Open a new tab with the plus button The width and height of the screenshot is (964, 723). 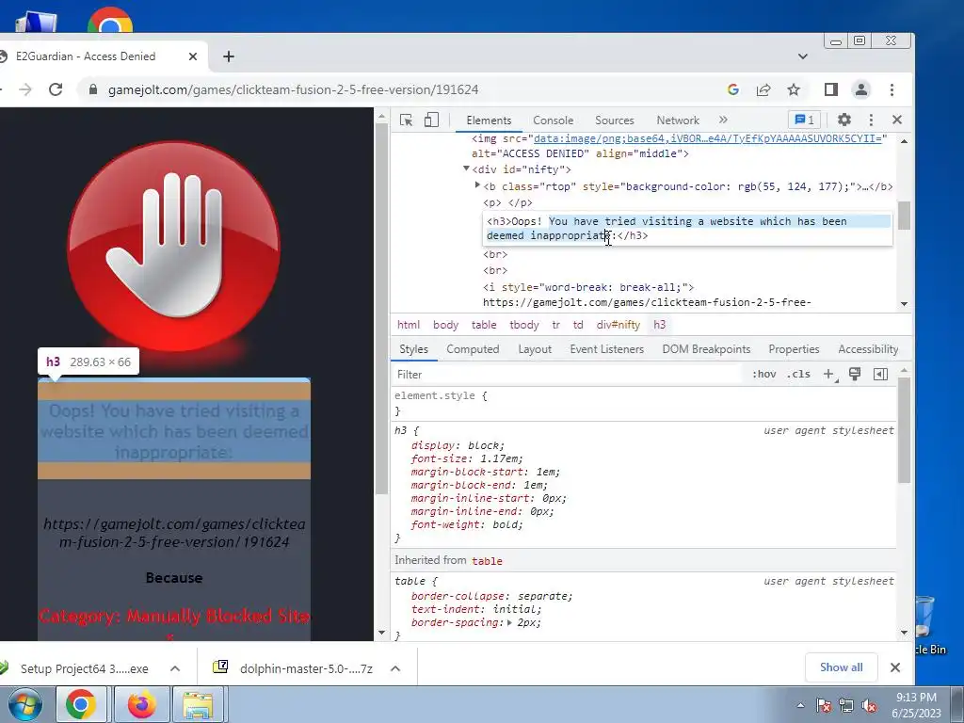(229, 56)
